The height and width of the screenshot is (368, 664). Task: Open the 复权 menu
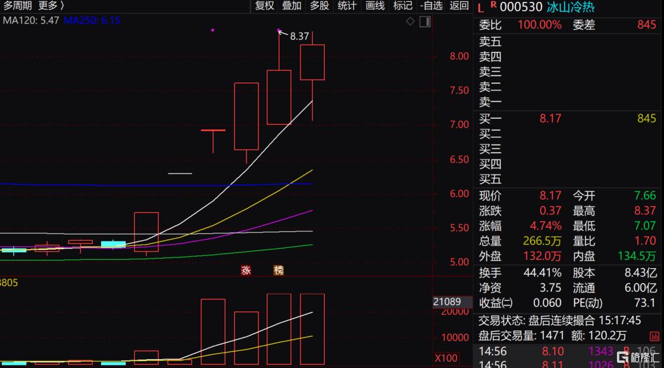[x=265, y=6]
